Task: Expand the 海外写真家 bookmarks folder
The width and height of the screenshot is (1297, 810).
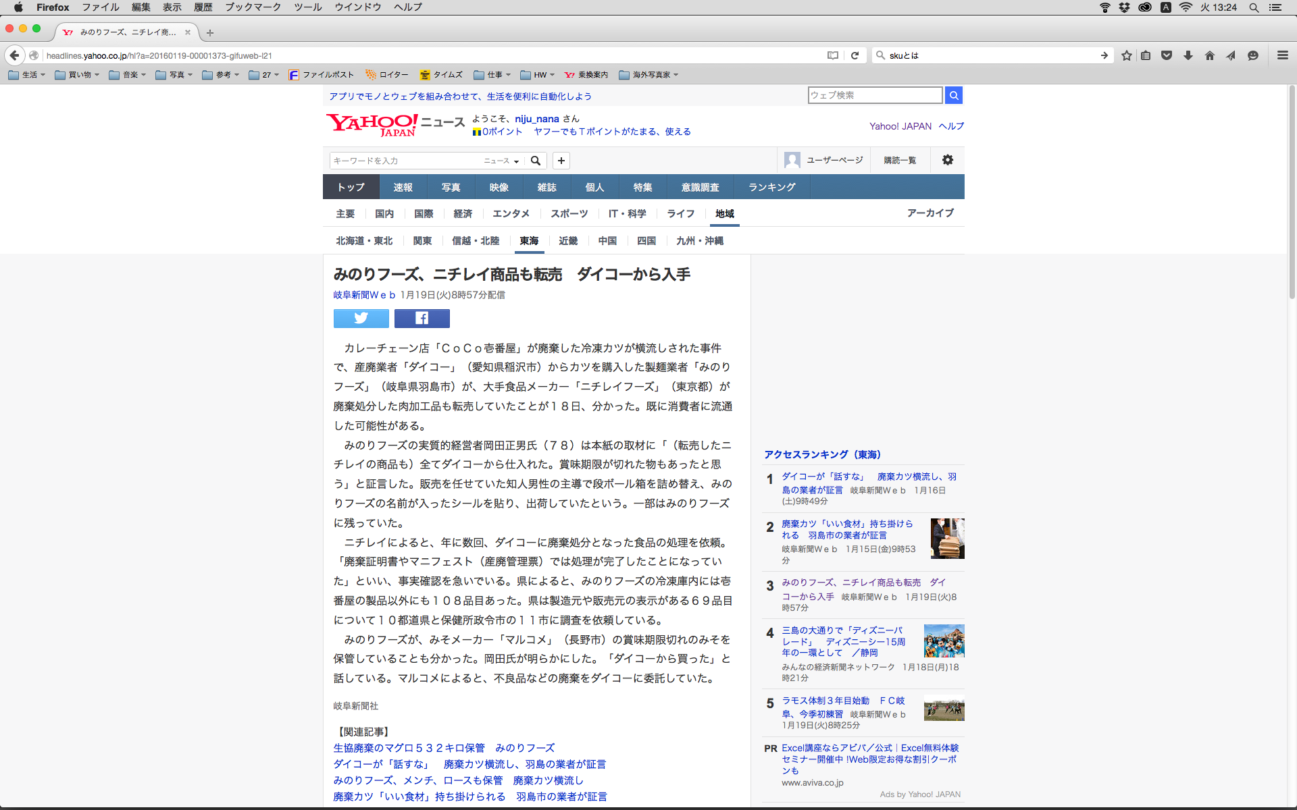Action: coord(648,75)
